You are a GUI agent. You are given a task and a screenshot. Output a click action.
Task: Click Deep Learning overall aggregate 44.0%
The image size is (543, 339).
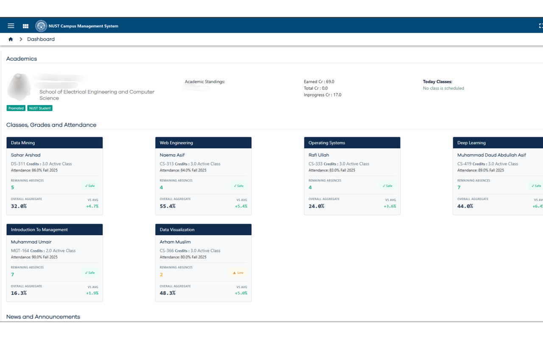coord(465,206)
